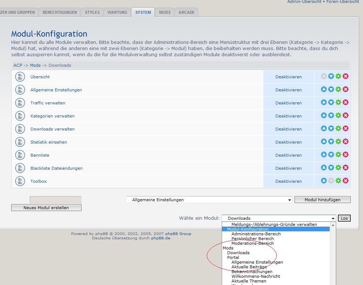Deactivate the Downloads verwalten module
363x285 pixels.
pos(288,129)
